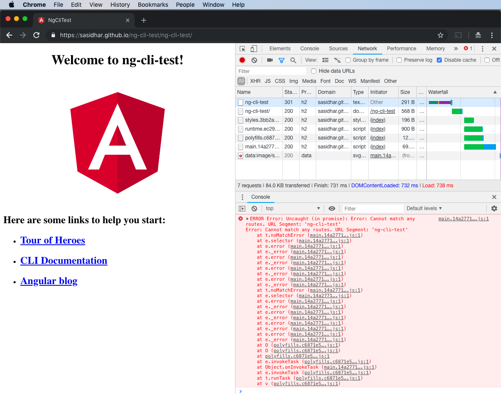This screenshot has height=394, width=501.
Task: Clear the network log
Action: [x=255, y=60]
